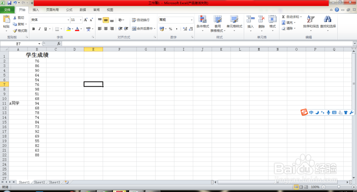Viewport: 357px width, 192px height.
Task: Switch to Page Layout (页面布局) tab
Action: [x=52, y=10]
